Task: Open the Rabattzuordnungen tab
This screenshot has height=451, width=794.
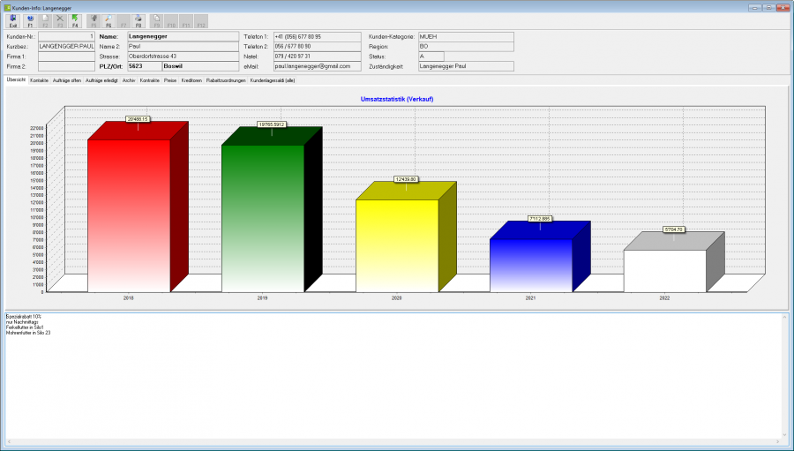Action: pyautogui.click(x=226, y=80)
